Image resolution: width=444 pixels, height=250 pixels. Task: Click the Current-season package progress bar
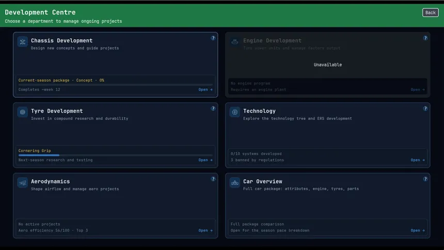tap(116, 85)
